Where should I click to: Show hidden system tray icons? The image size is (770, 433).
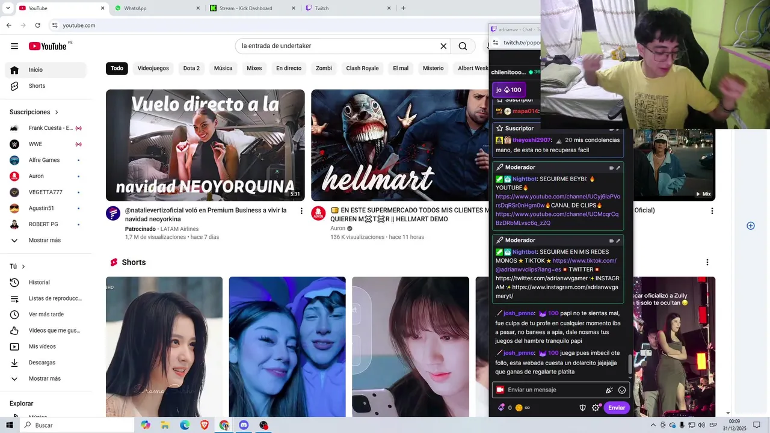pyautogui.click(x=653, y=425)
